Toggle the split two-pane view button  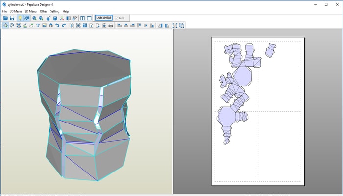click(82, 18)
